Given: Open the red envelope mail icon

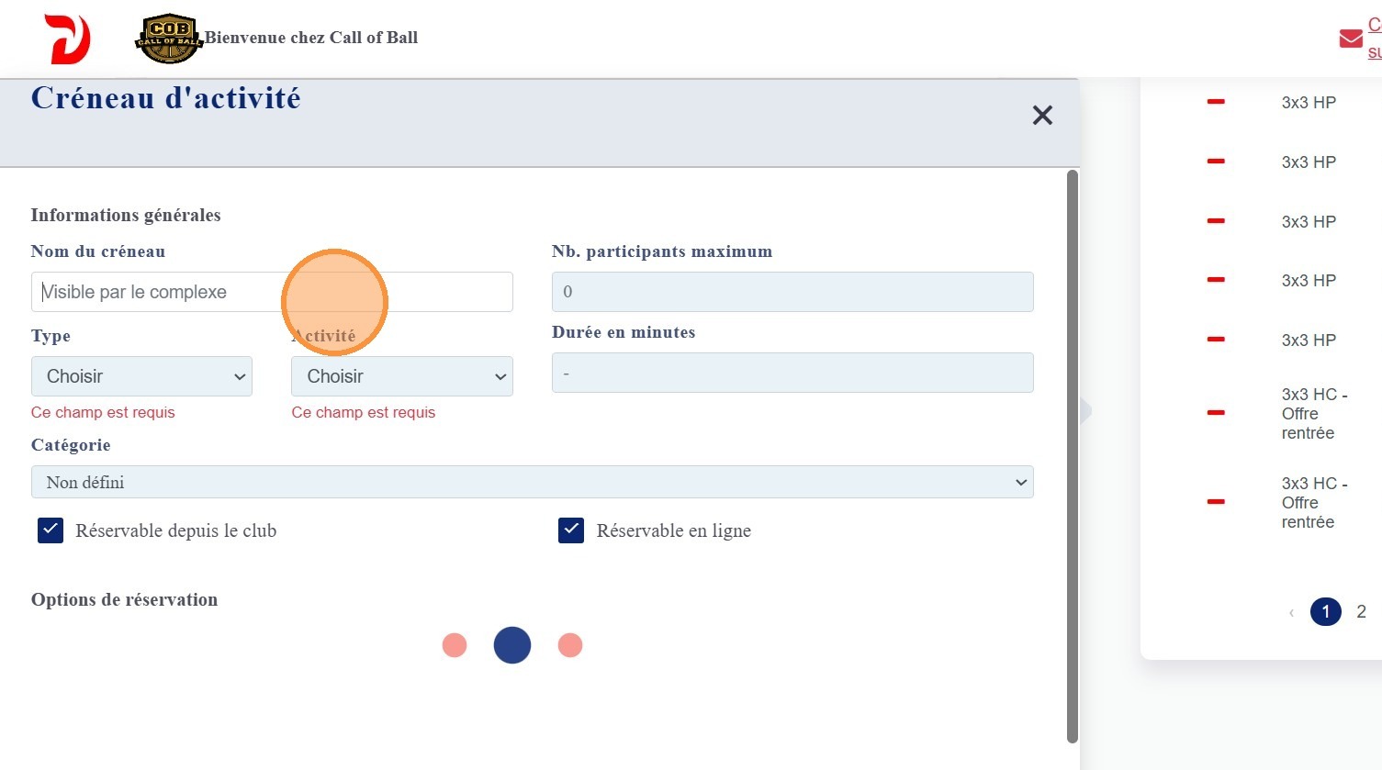Looking at the screenshot, I should pyautogui.click(x=1350, y=39).
